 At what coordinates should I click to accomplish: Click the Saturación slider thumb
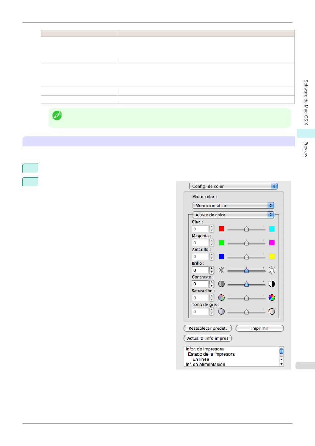tap(246, 298)
